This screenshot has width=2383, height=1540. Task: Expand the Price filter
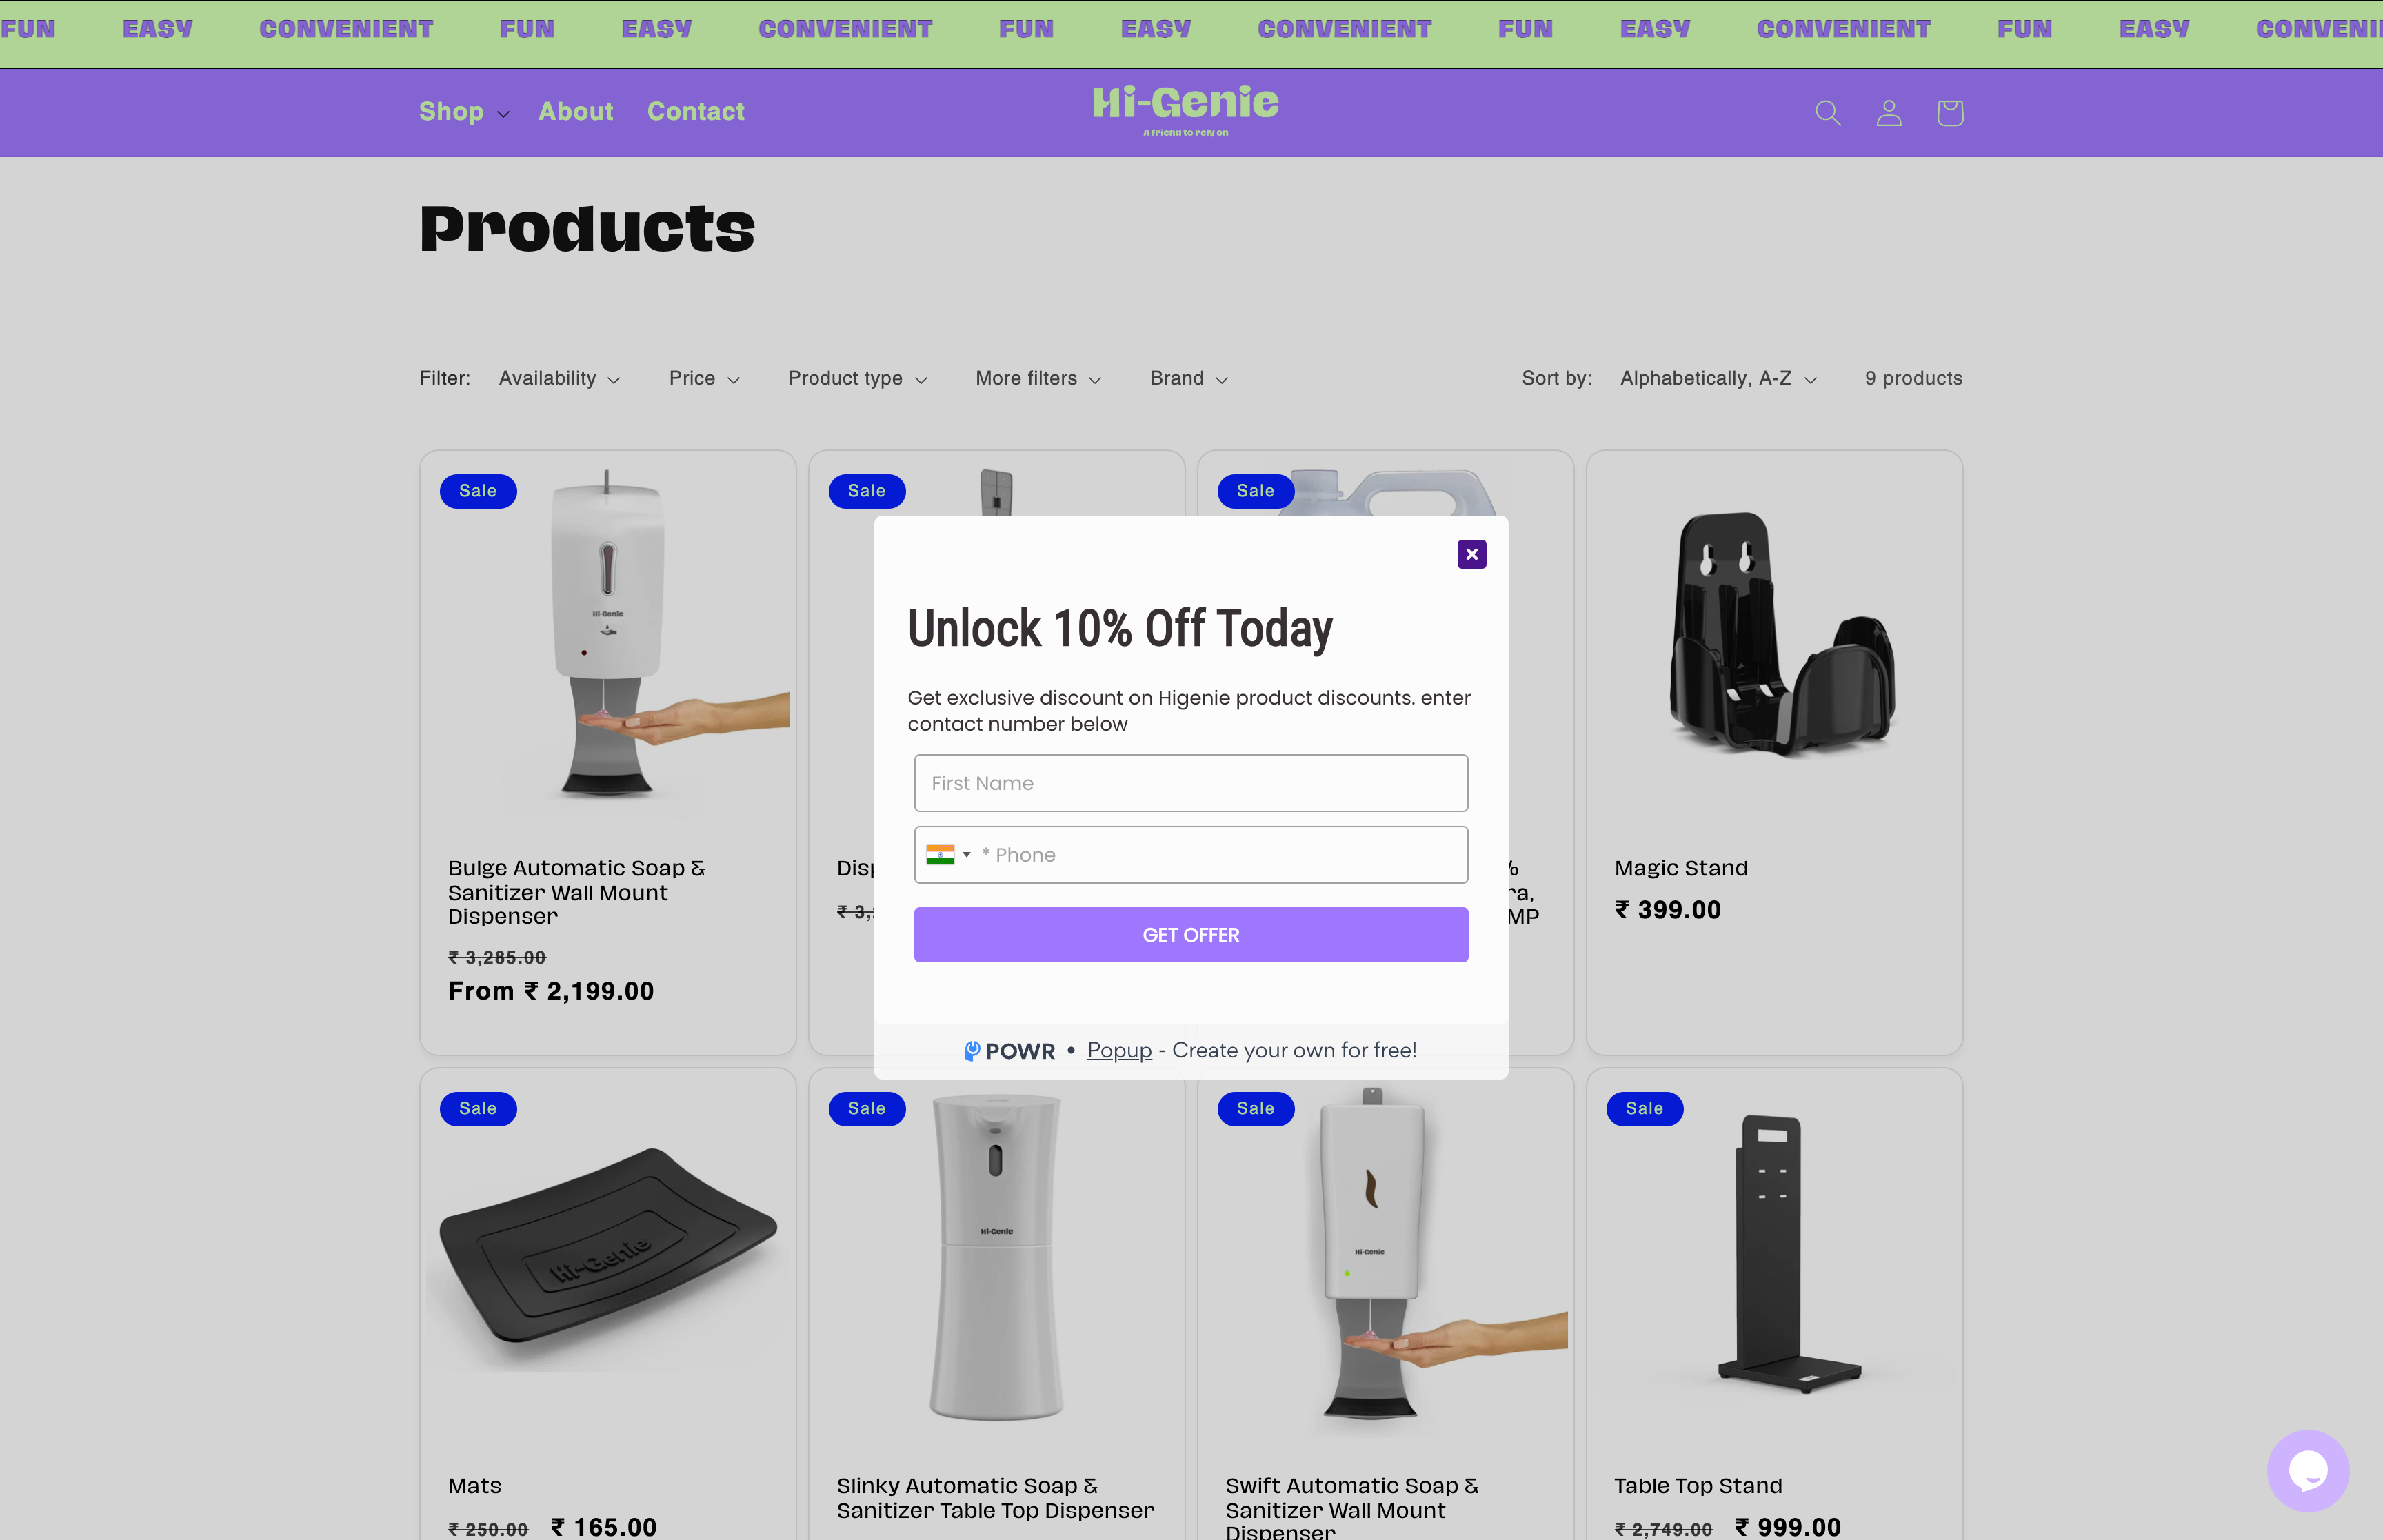[x=705, y=379]
